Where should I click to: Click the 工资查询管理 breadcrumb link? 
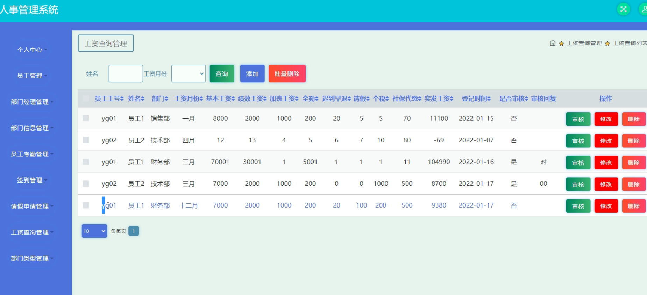pyautogui.click(x=584, y=43)
